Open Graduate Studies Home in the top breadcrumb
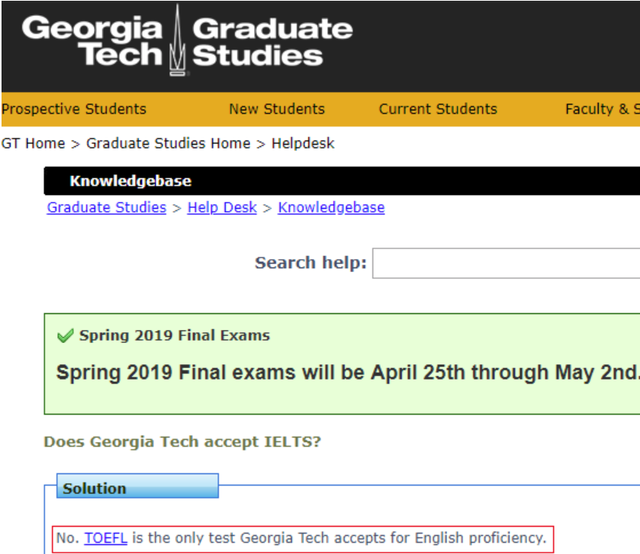Image resolution: width=640 pixels, height=554 pixels. coord(168,143)
